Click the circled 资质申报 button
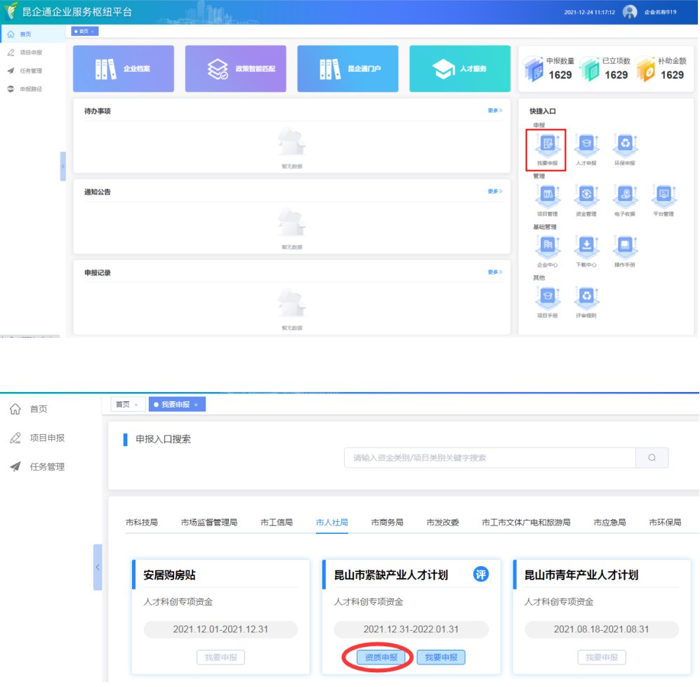 381,657
